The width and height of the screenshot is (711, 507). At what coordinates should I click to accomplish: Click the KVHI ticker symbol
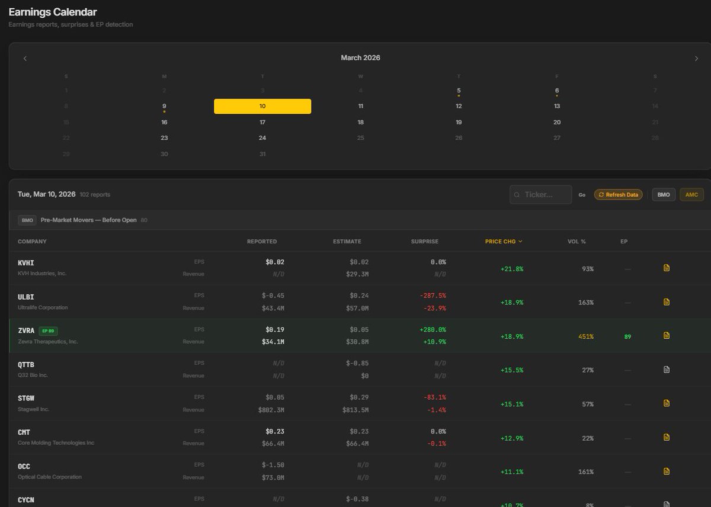click(x=26, y=262)
